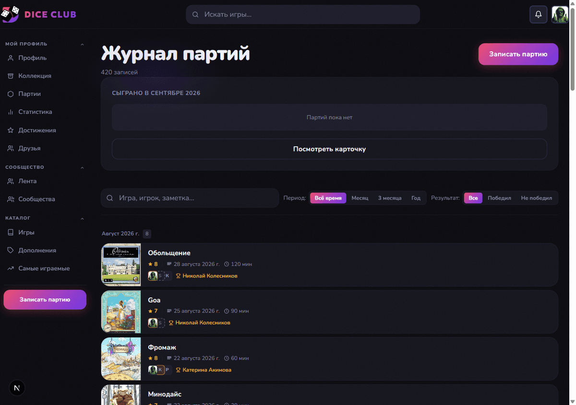This screenshot has height=405, width=576.
Task: Click the search magnifier in the top bar
Action: click(x=195, y=14)
